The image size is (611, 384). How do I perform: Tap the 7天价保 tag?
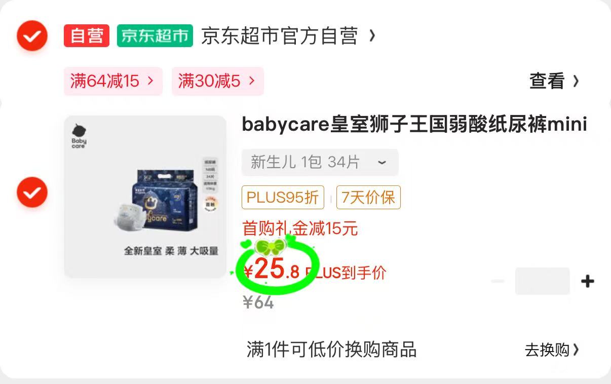click(x=368, y=197)
